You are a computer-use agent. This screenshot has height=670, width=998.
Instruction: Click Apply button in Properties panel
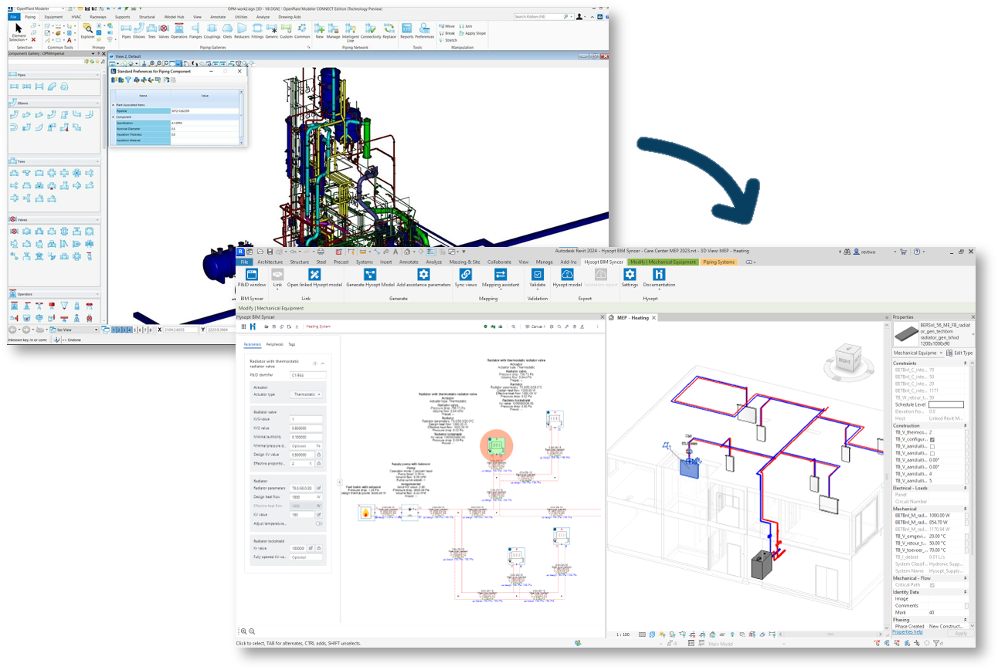(x=961, y=633)
